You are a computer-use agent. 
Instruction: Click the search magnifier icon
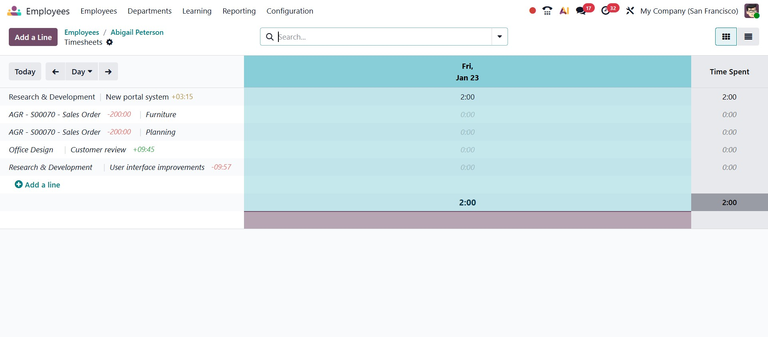point(270,37)
